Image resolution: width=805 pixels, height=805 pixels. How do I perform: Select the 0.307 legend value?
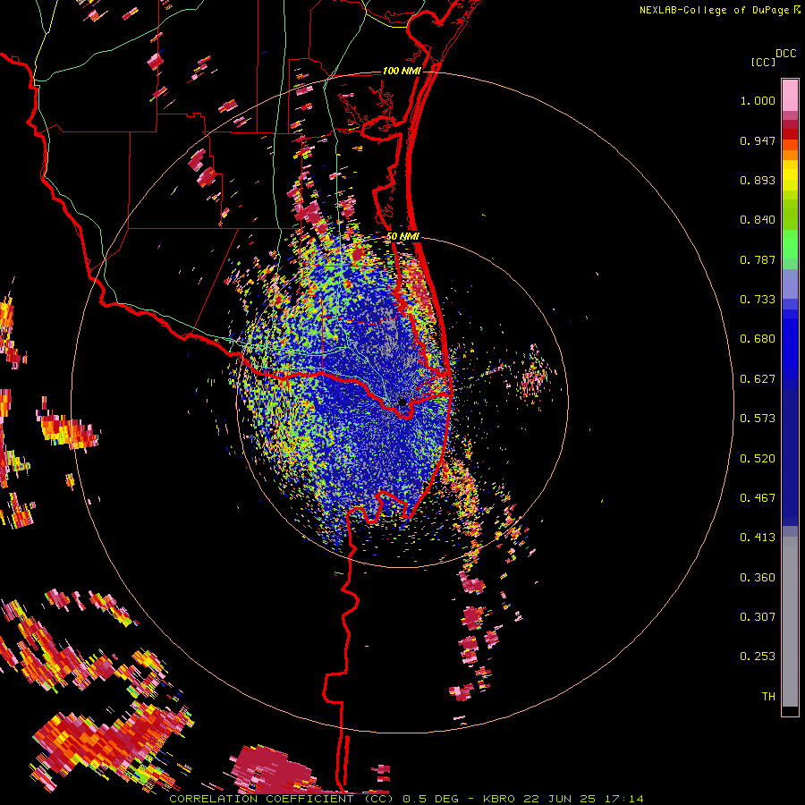pyautogui.click(x=758, y=617)
